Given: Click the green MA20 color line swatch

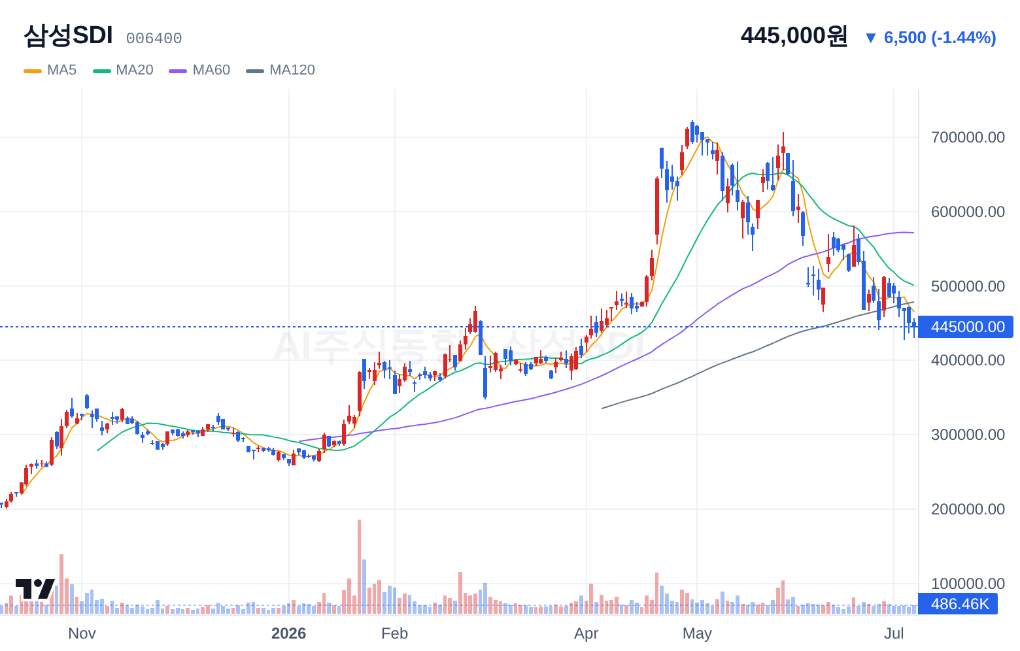Looking at the screenshot, I should pyautogui.click(x=102, y=71).
